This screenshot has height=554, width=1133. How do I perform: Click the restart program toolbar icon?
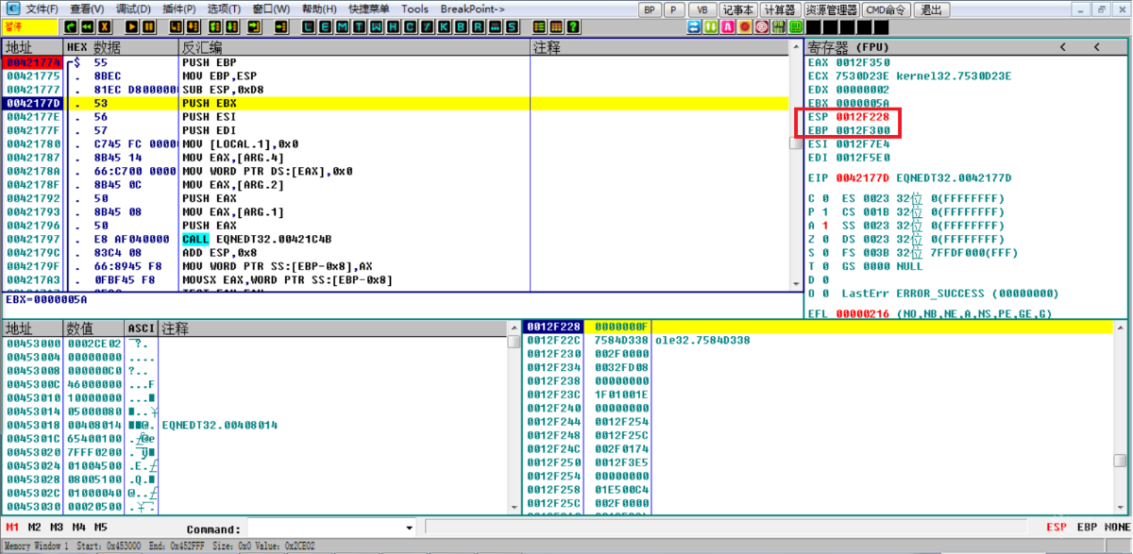tap(70, 26)
